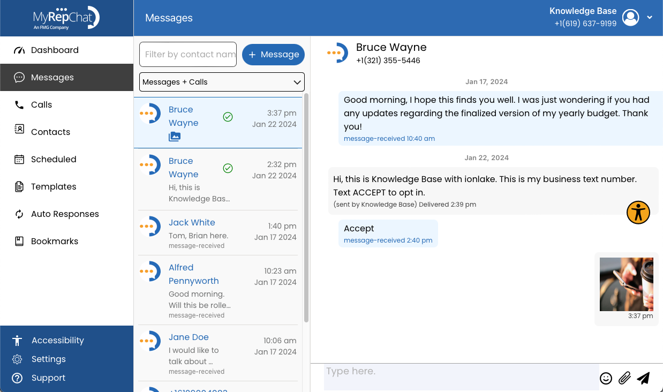Click the Scheduled calendar icon
Viewport: 663px width, 392px height.
tap(19, 159)
